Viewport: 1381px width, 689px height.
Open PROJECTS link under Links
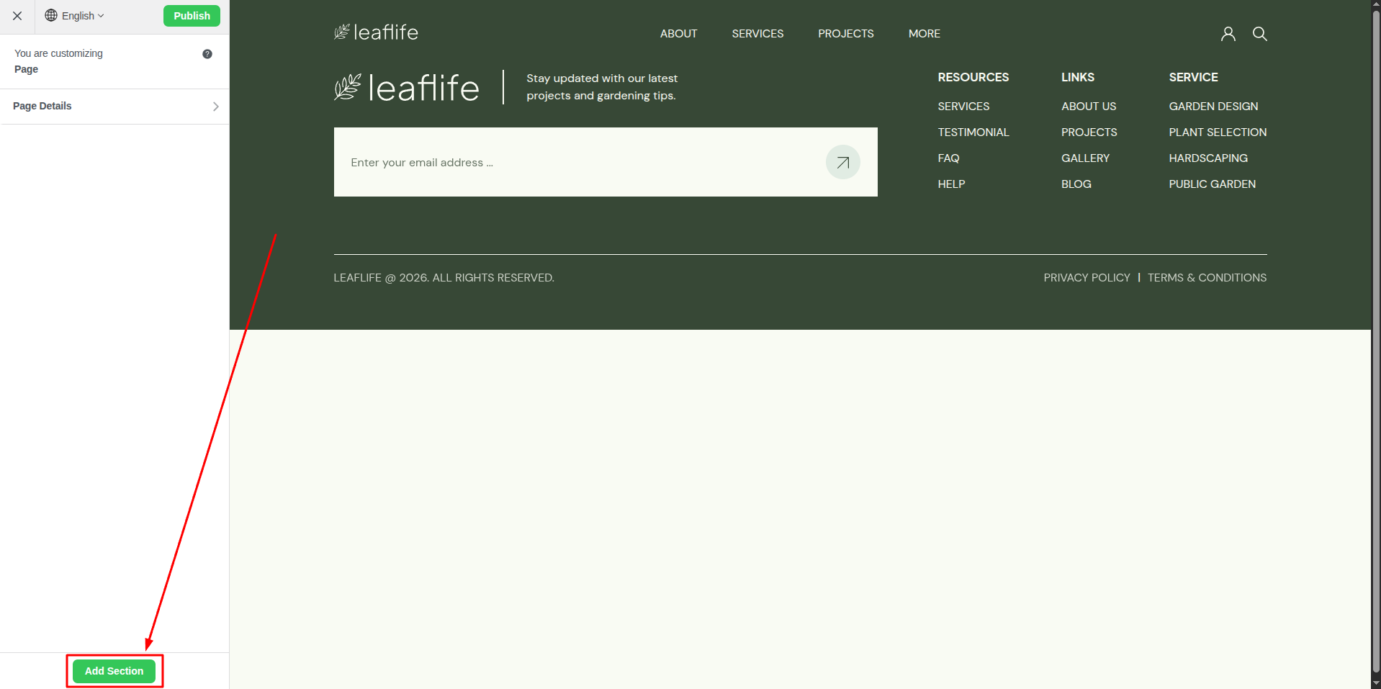[x=1089, y=132]
